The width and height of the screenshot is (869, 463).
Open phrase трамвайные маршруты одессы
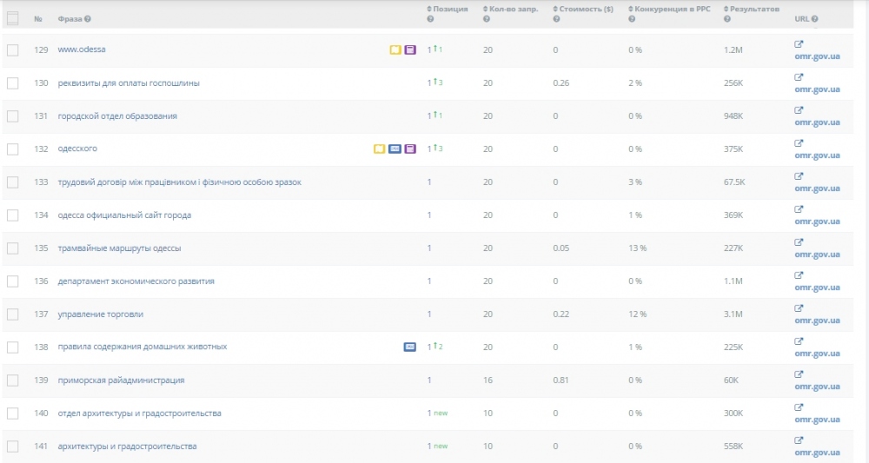[119, 248]
